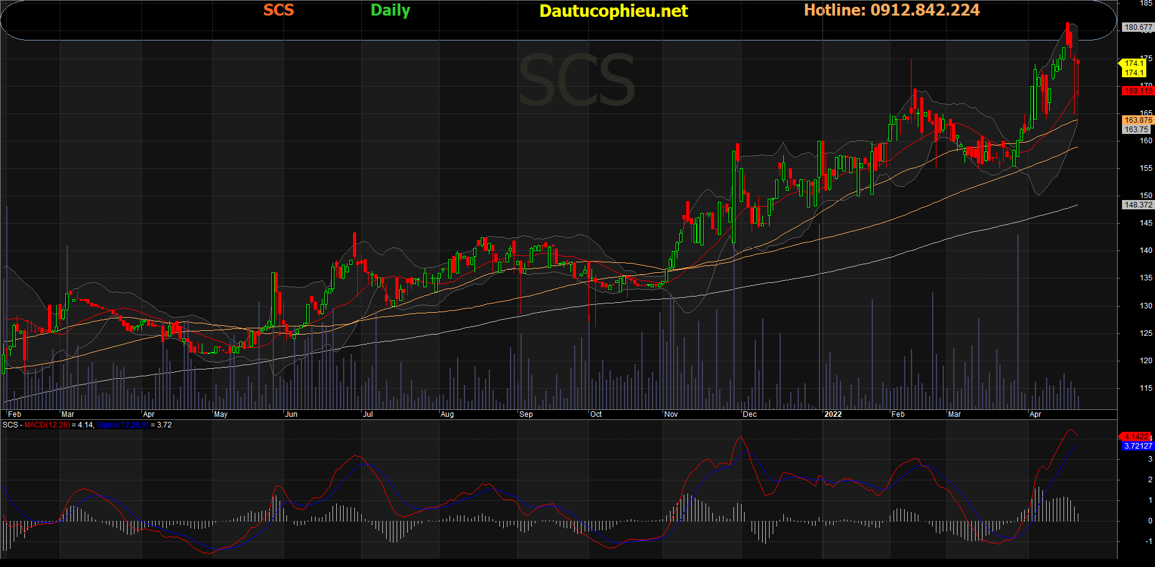1155x567 pixels.
Task: Click the 155 price axis label
Action: coord(1146,168)
